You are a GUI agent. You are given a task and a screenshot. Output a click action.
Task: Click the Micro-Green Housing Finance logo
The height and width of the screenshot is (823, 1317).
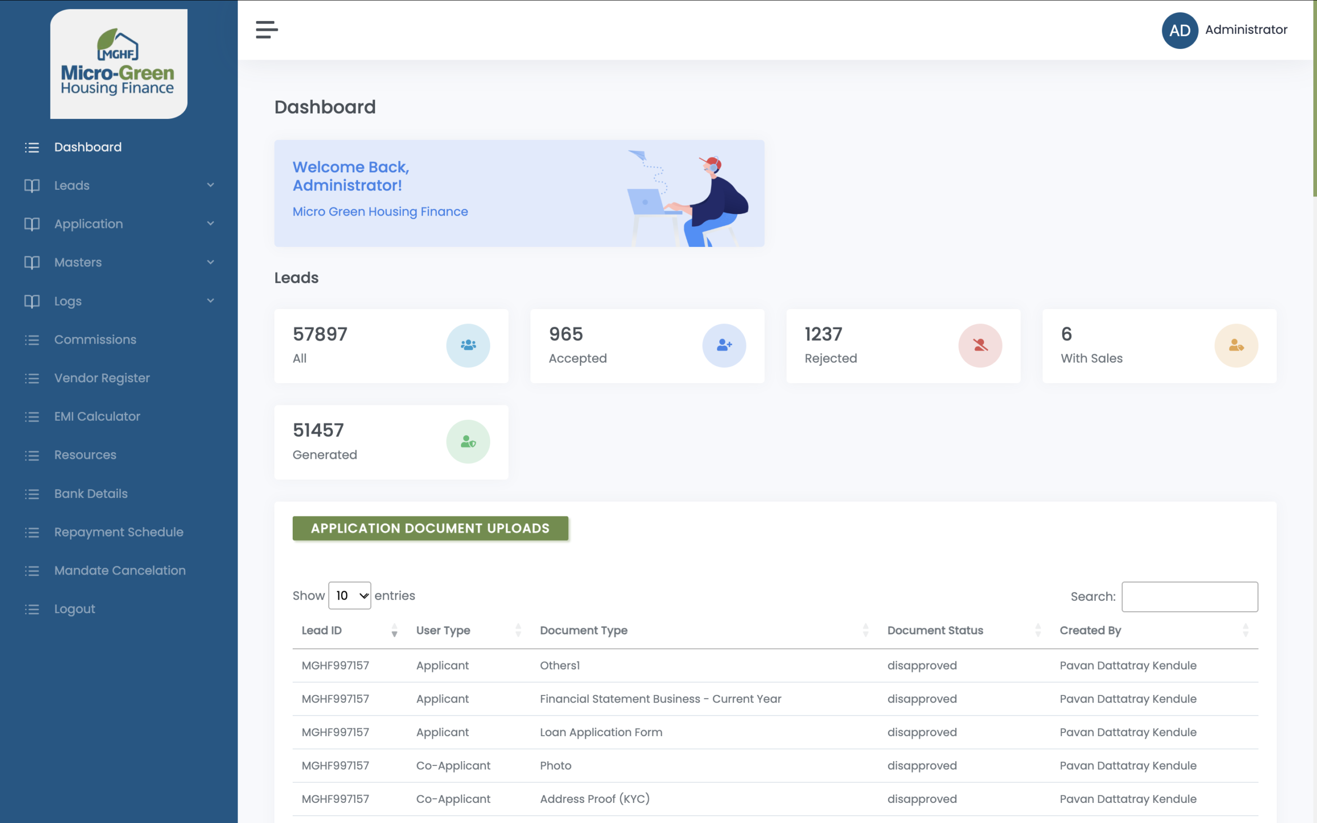coord(119,63)
